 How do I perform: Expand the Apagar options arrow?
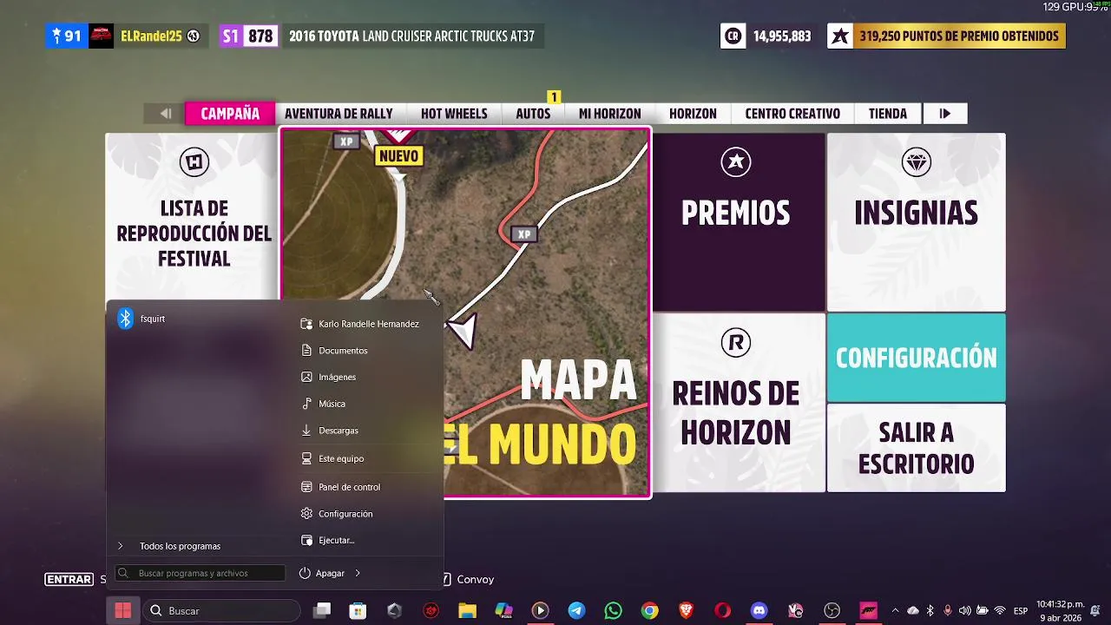[358, 573]
